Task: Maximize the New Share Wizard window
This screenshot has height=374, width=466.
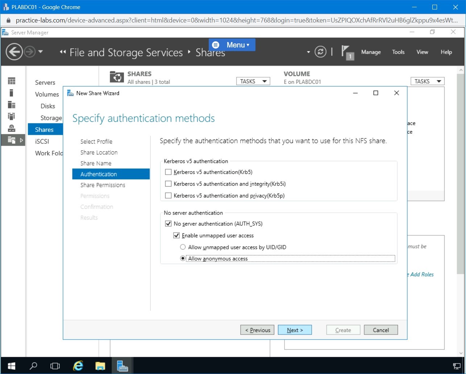Action: tap(376, 93)
